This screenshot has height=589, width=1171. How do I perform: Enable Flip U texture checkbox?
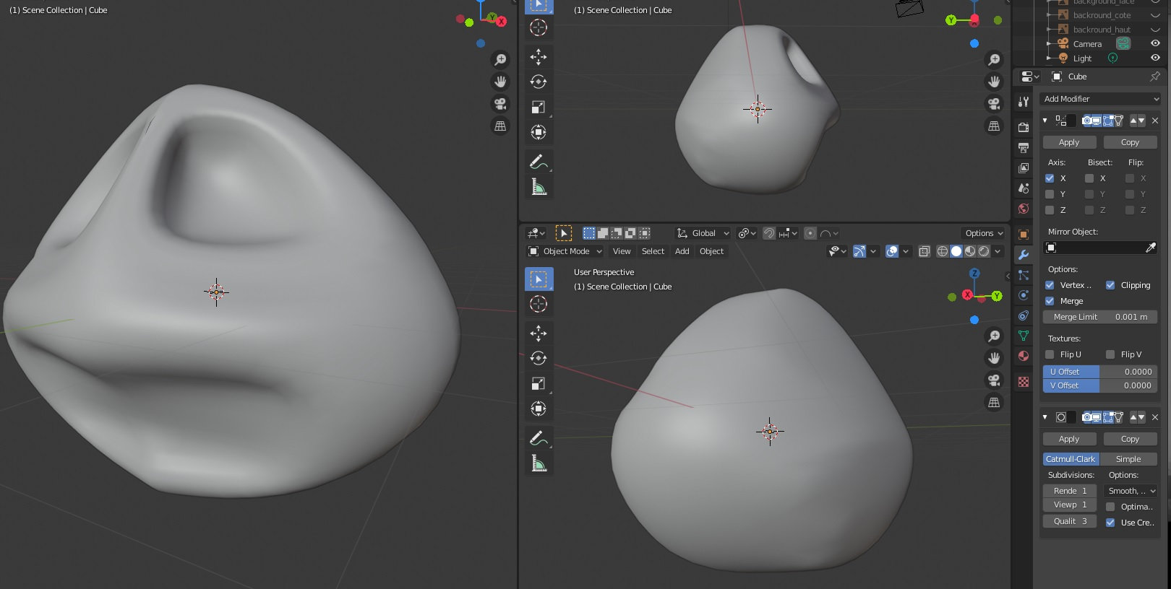1050,354
